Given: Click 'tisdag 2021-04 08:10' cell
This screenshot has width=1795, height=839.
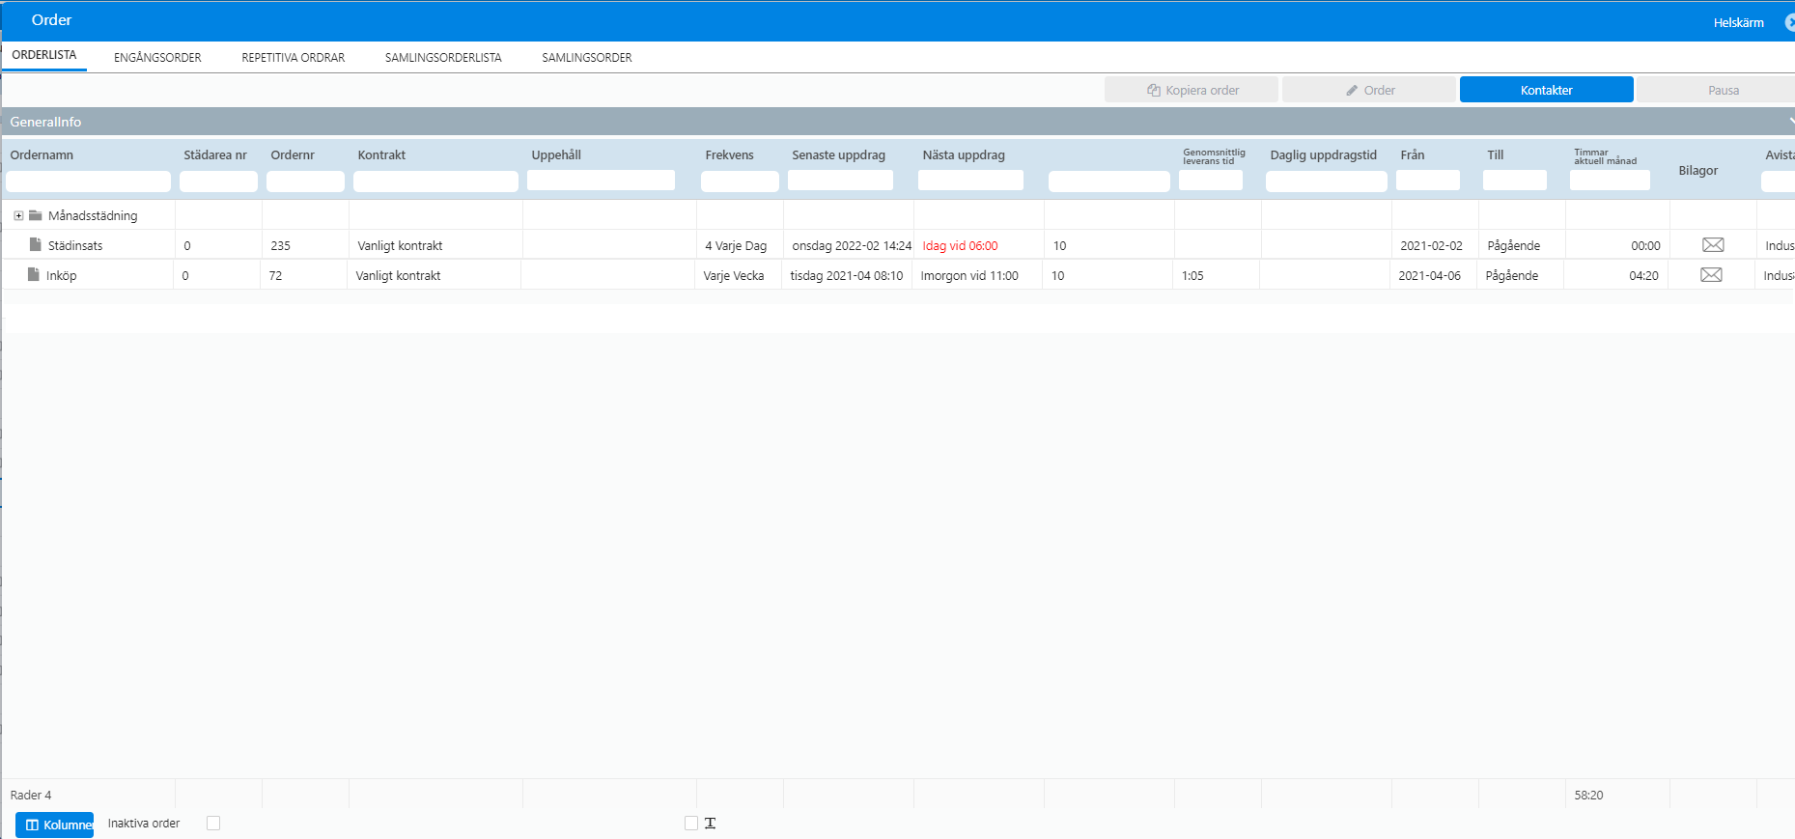Looking at the screenshot, I should 847,275.
